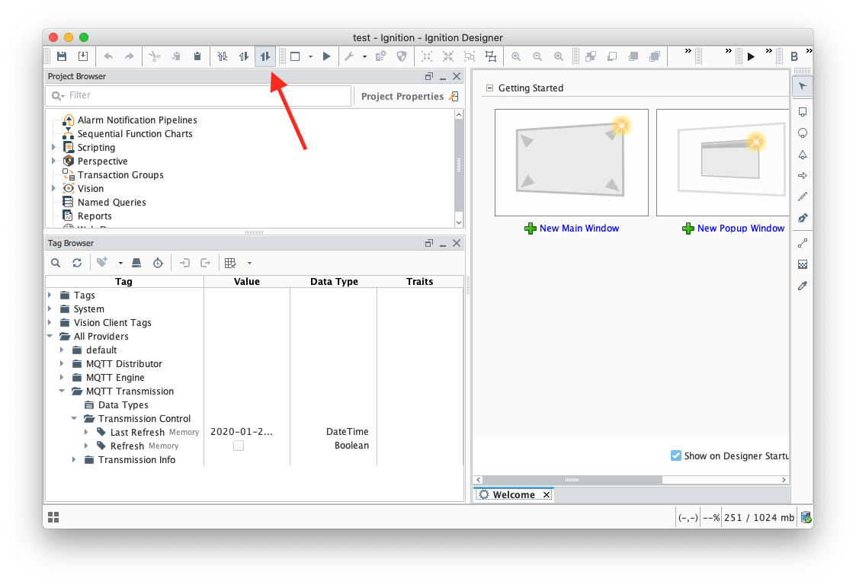Click the save-with-download-arrow toolbar icon
Image resolution: width=856 pixels, height=585 pixels.
(83, 56)
